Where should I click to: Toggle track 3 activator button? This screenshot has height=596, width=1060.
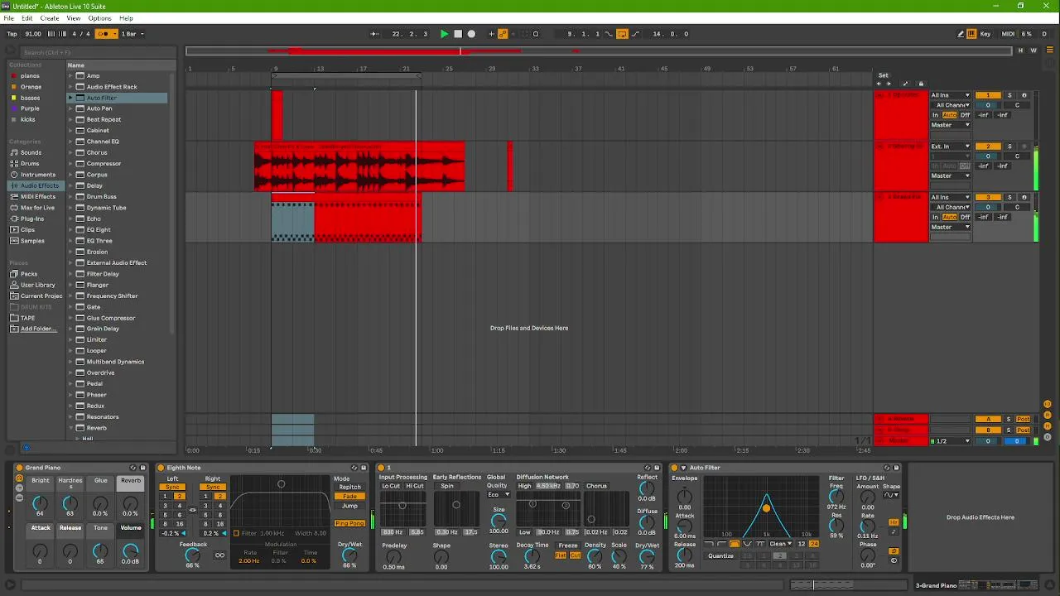[988, 198]
